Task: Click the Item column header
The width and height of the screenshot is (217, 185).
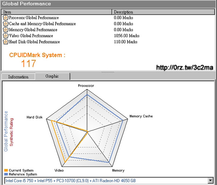Action: [x=56, y=12]
